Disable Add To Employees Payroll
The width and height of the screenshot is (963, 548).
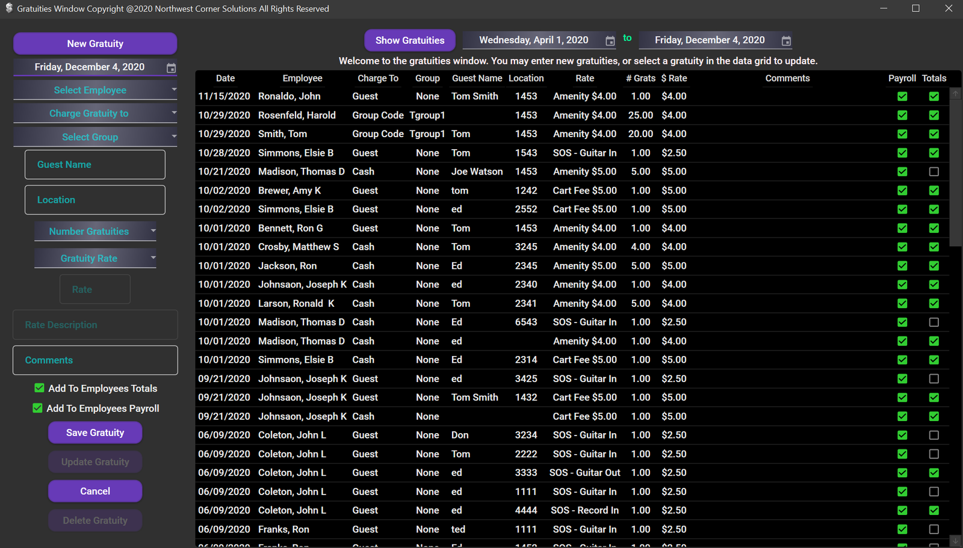[37, 408]
